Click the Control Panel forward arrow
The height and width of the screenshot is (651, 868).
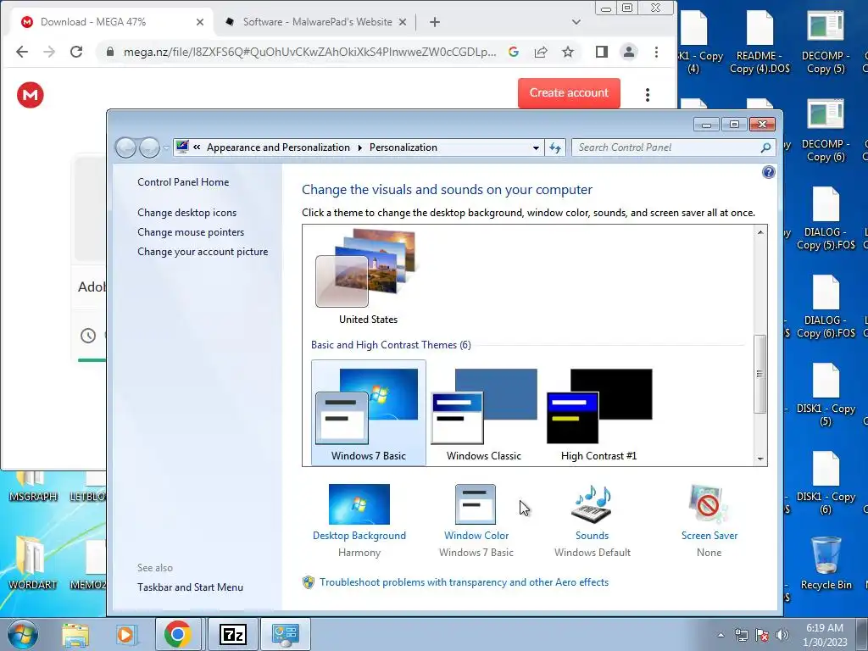tap(149, 147)
